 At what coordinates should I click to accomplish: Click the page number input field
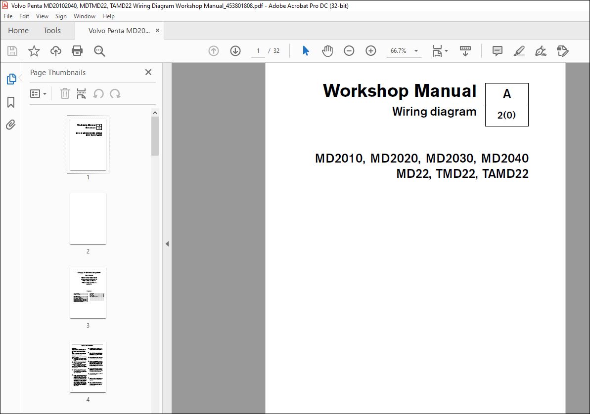pos(258,51)
